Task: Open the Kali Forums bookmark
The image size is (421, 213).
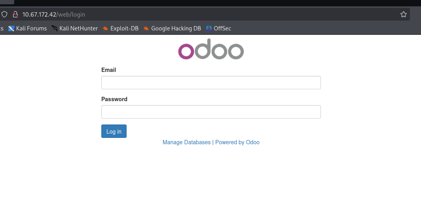Action: [27, 28]
